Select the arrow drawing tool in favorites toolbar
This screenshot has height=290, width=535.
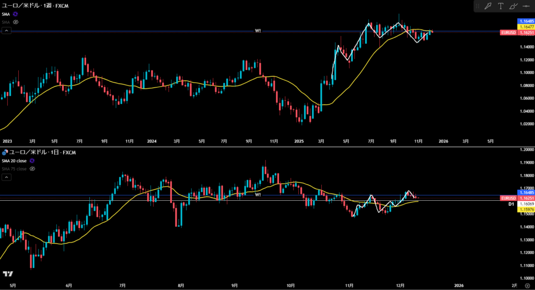(488, 6)
